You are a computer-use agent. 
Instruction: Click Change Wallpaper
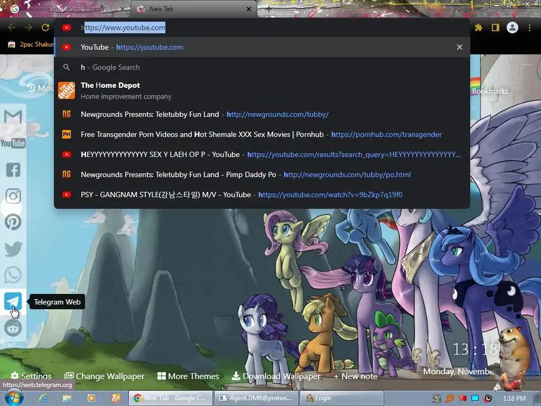[x=105, y=376]
